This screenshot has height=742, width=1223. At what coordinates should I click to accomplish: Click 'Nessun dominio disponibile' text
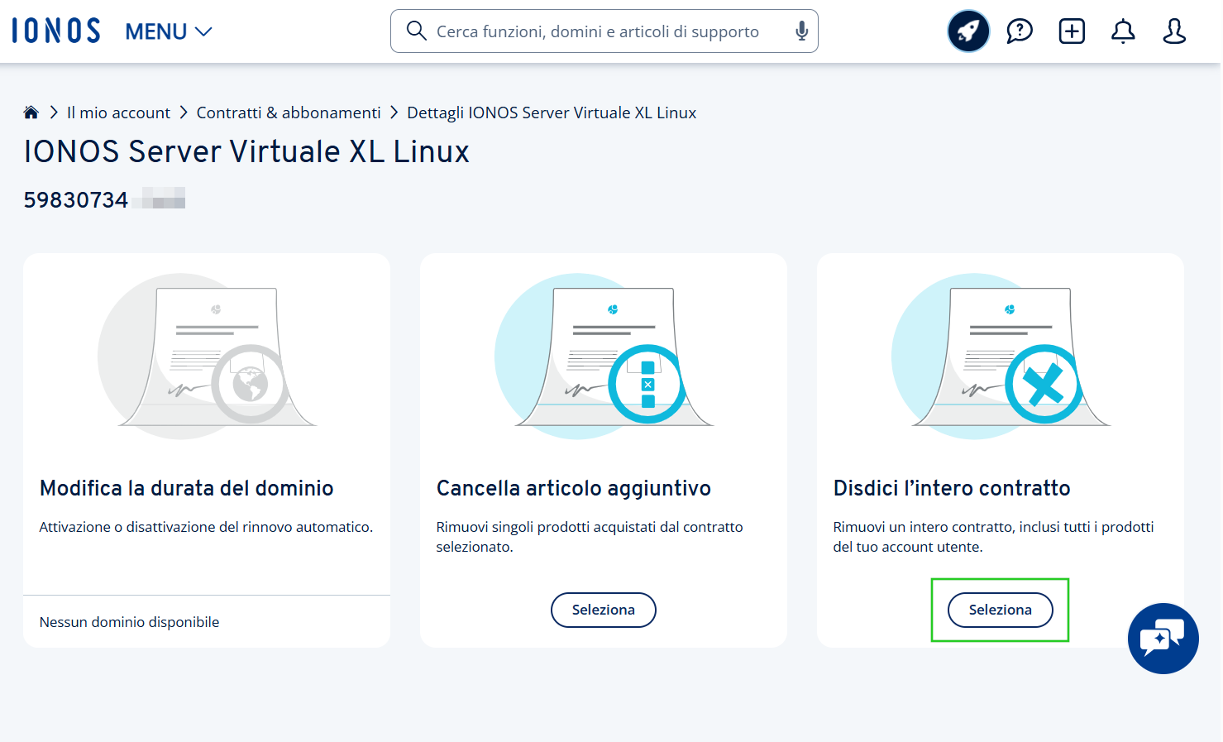point(129,622)
